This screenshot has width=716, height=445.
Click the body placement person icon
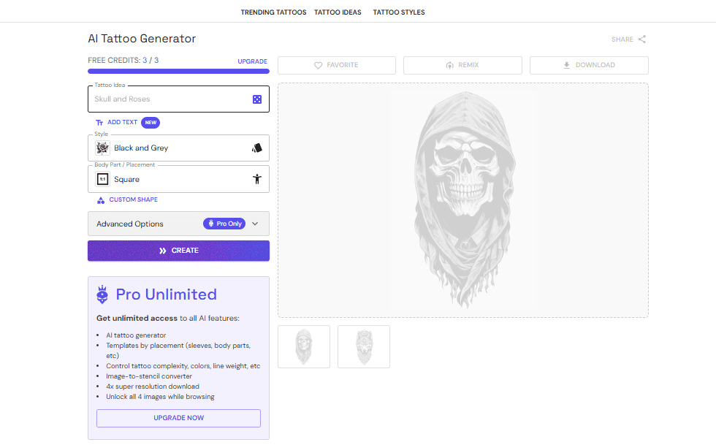(x=256, y=179)
